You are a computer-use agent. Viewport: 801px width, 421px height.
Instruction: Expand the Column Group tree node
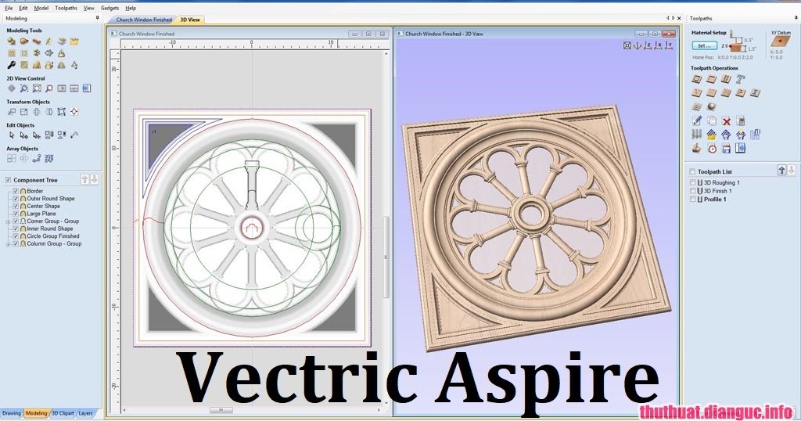(x=8, y=244)
